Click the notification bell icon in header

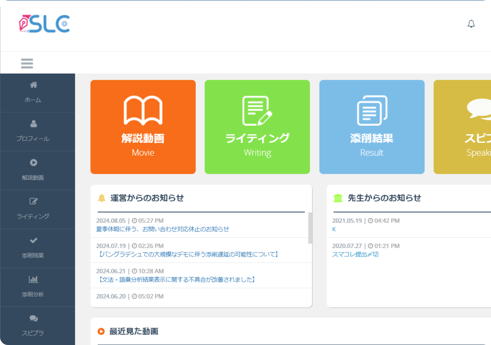(x=471, y=24)
